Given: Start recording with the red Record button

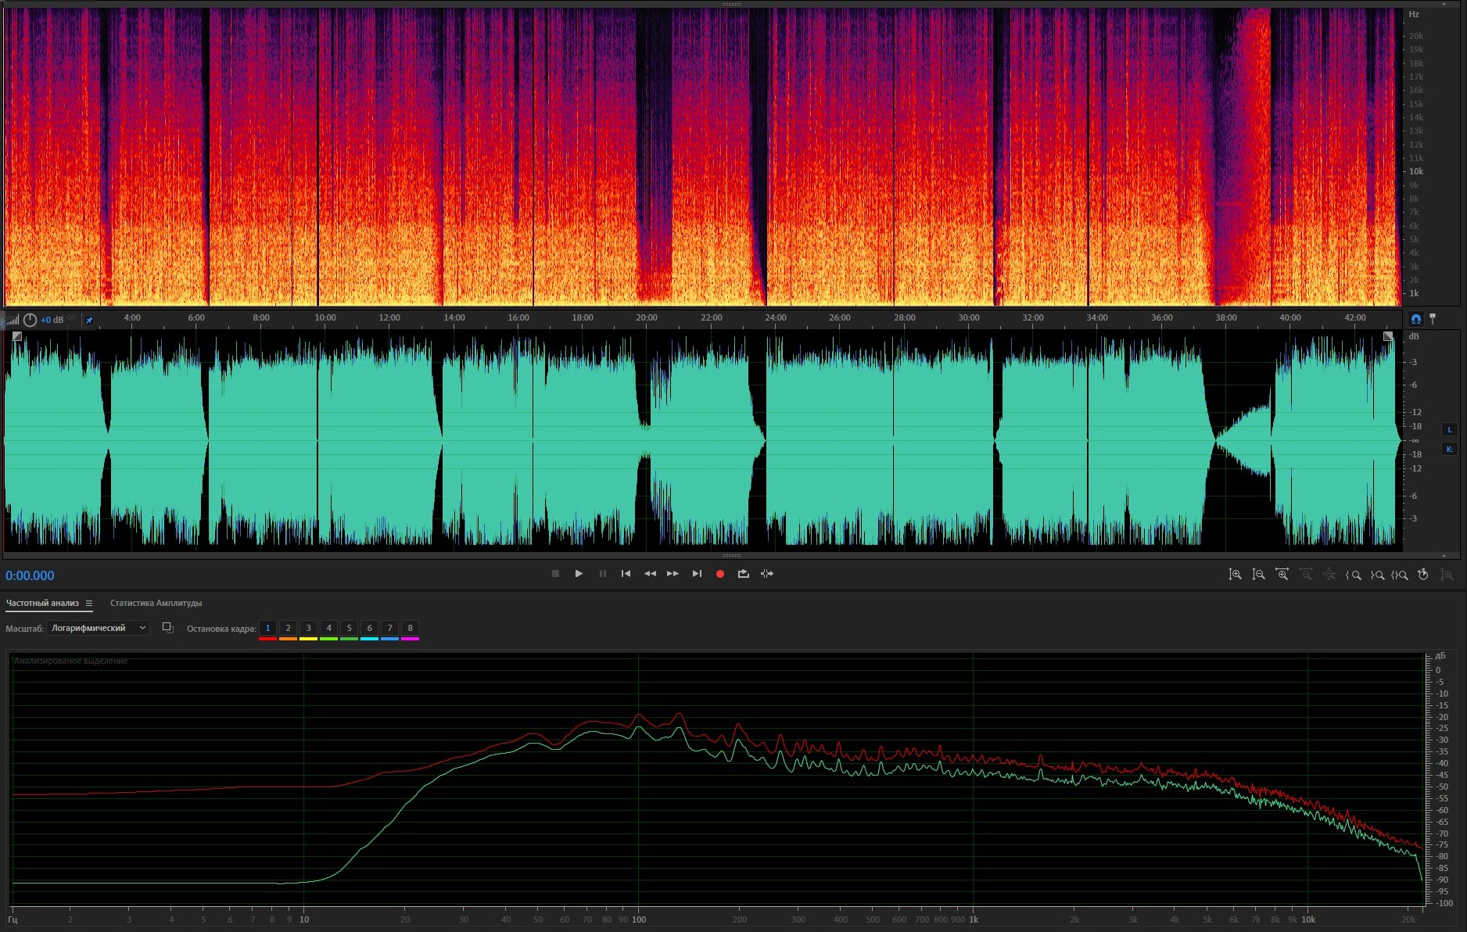Looking at the screenshot, I should (720, 574).
